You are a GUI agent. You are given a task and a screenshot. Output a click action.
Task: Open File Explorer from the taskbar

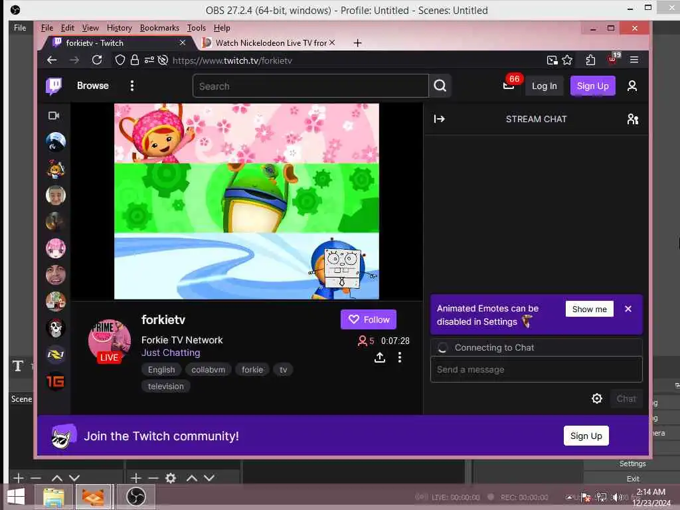click(x=53, y=497)
